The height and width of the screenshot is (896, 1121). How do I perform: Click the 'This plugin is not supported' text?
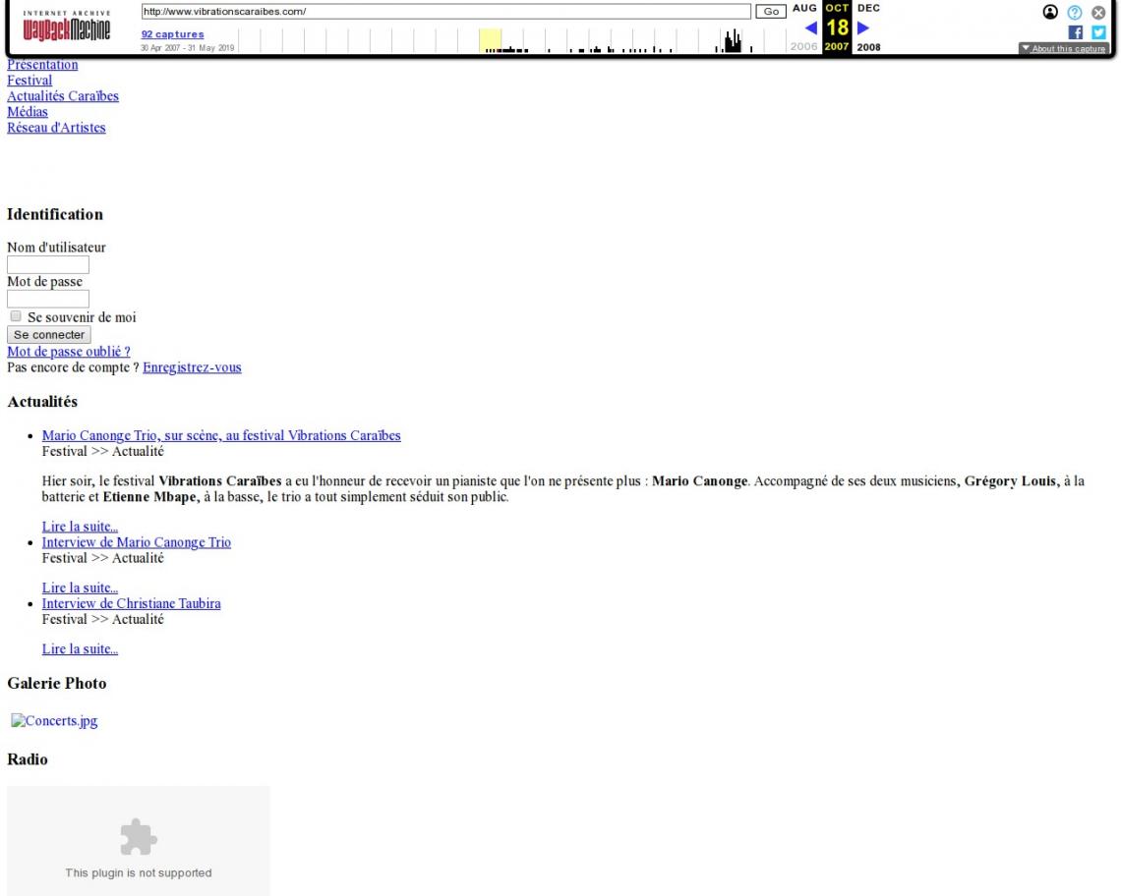coord(139,873)
